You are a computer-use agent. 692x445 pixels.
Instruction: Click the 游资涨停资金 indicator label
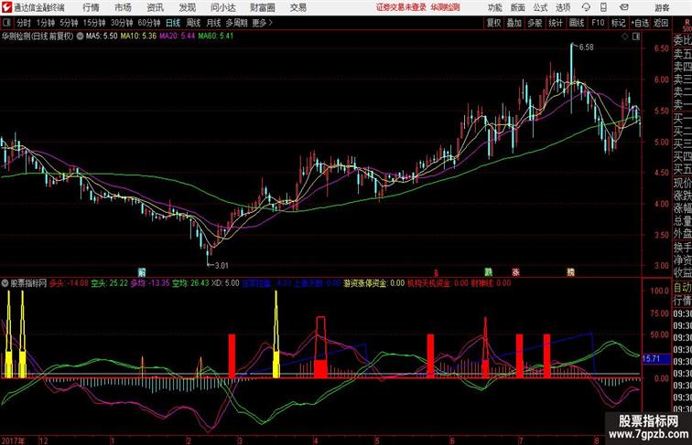click(x=373, y=283)
